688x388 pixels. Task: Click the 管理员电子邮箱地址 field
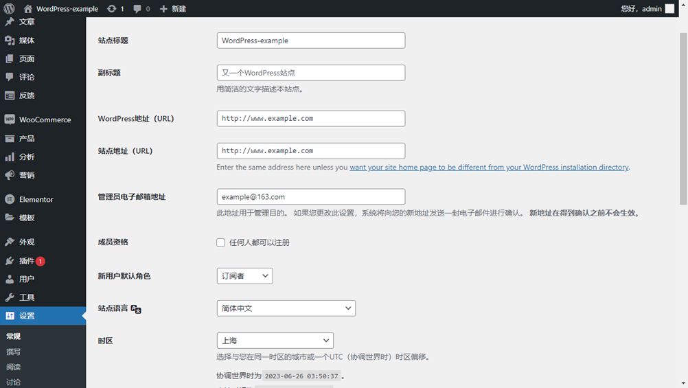coord(310,196)
